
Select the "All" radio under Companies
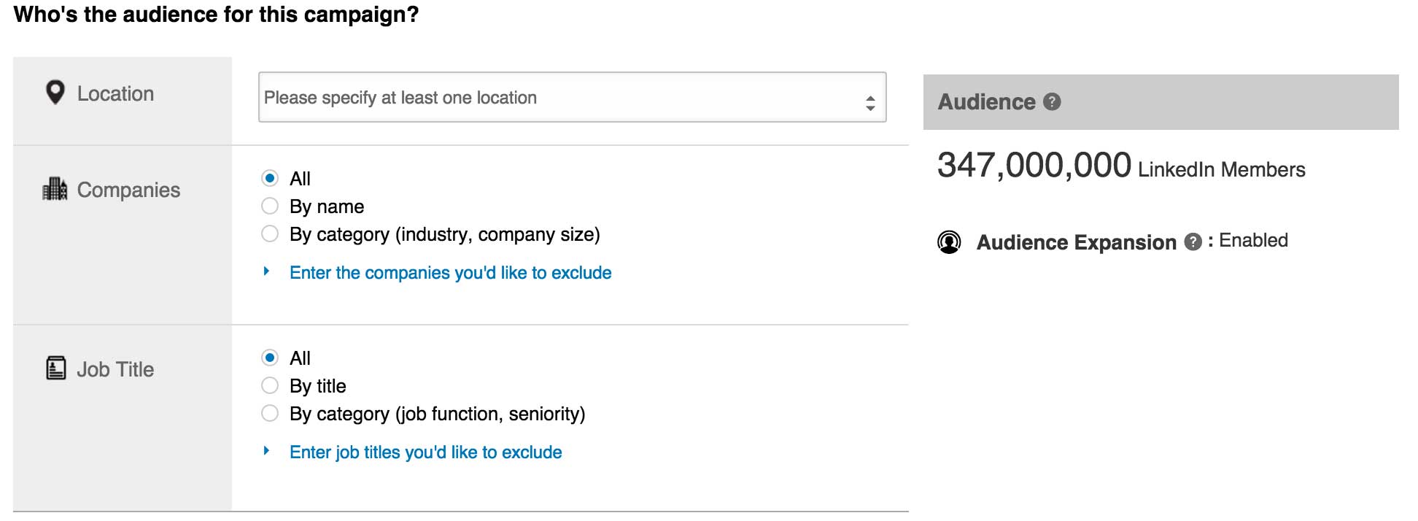(270, 178)
